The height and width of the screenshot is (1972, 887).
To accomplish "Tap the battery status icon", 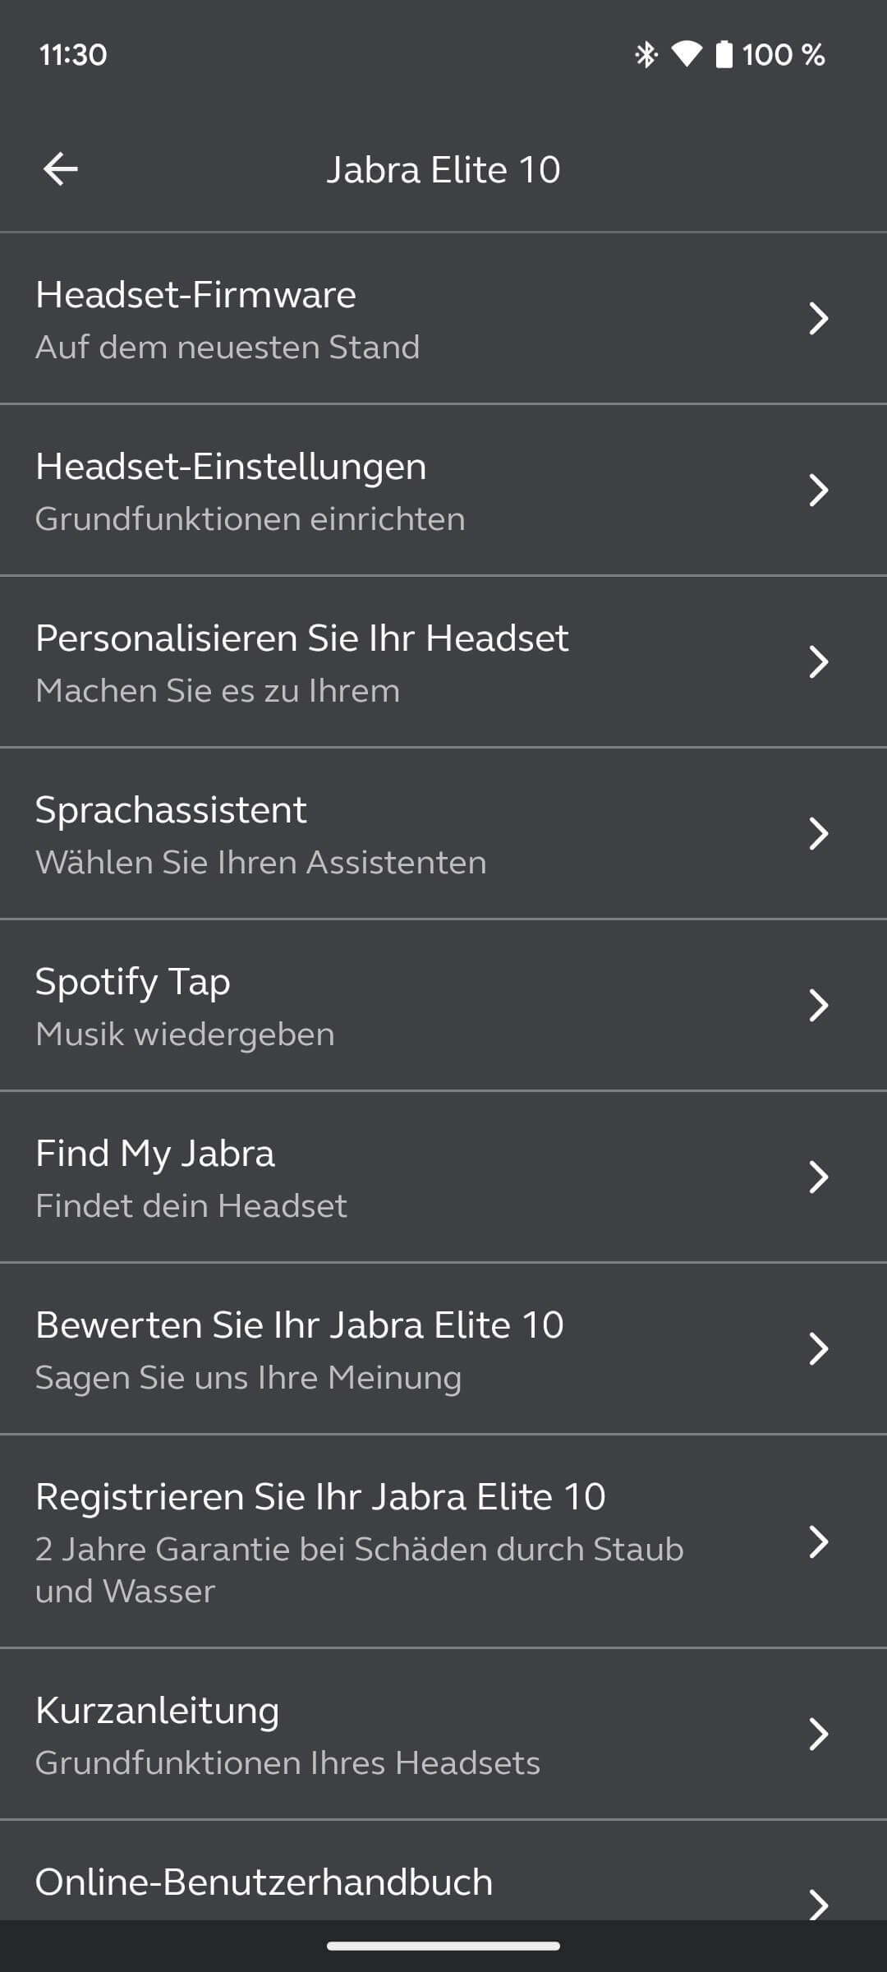I will (x=724, y=55).
